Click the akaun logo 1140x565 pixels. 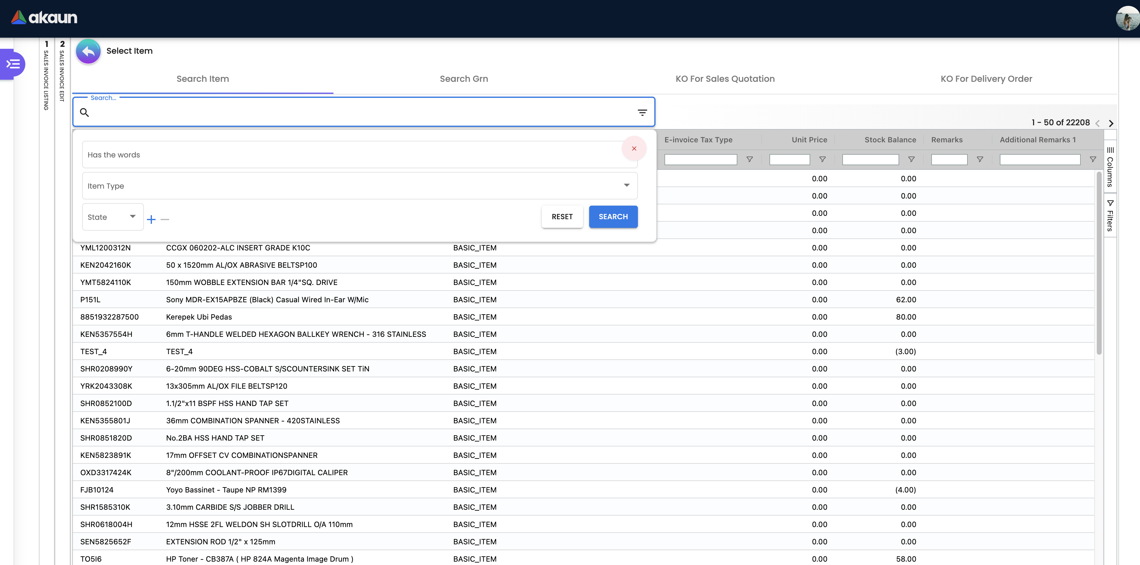pos(44,17)
